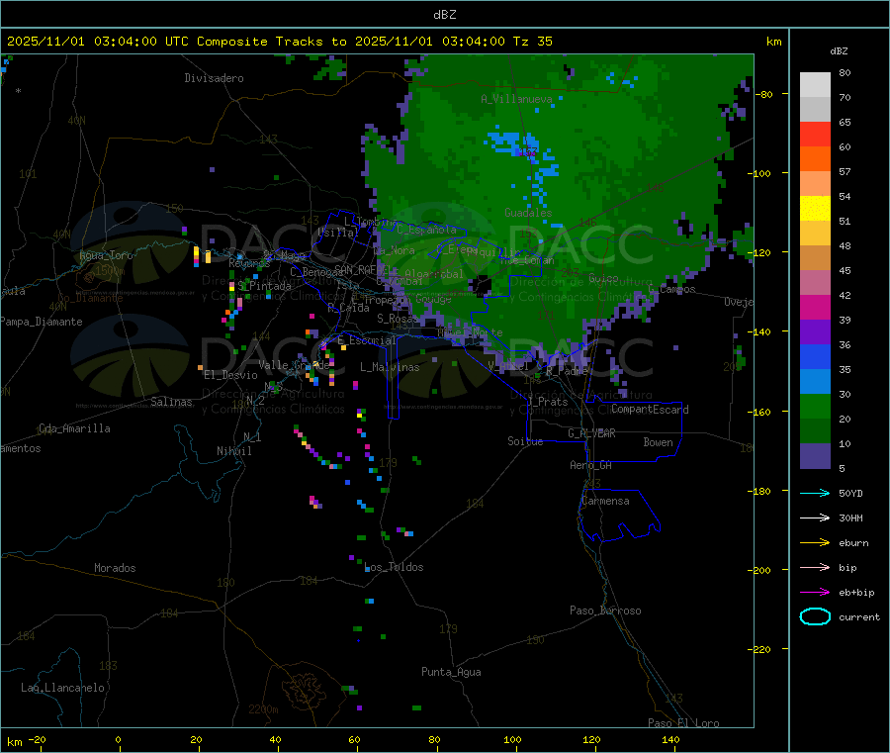Click the '-160' km tick on right axis
Viewport: 890px width, 753px height.
pyautogui.click(x=761, y=412)
